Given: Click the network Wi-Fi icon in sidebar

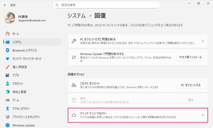Looking at the screenshot, I should [x=8, y=59].
